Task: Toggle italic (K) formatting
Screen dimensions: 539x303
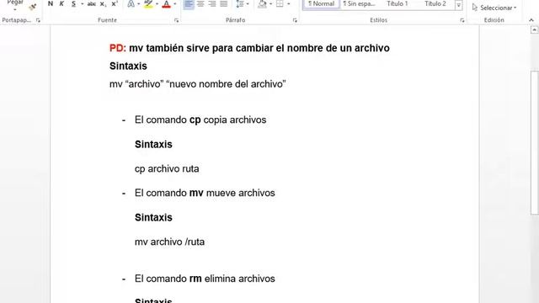Action: tap(61, 4)
